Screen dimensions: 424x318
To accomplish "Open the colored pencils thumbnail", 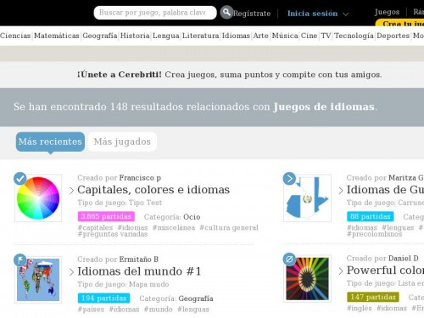I will pos(307,279).
